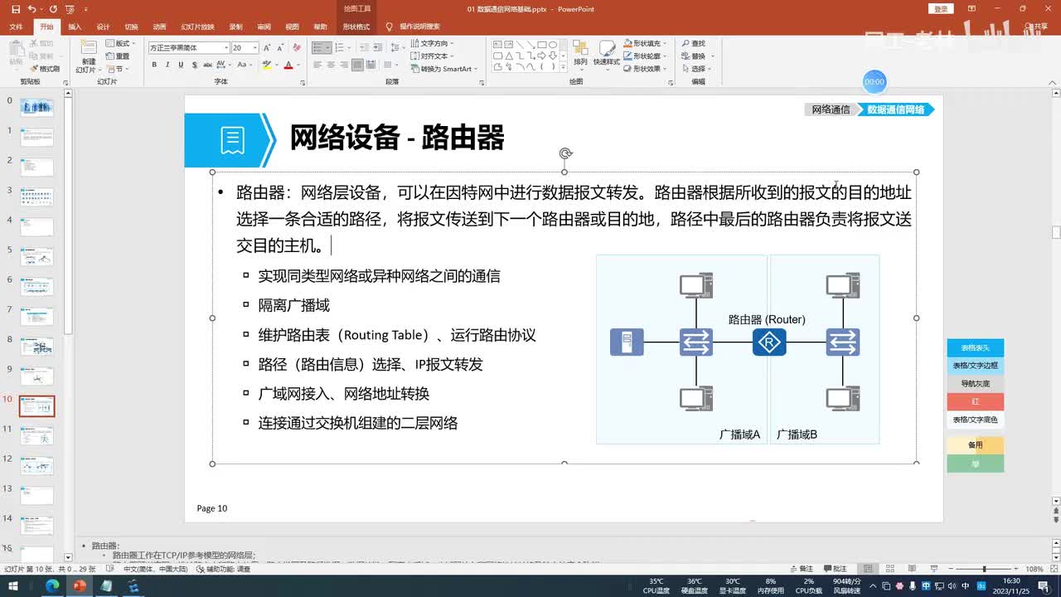Image resolution: width=1061 pixels, height=597 pixels.
Task: Toggle justified text alignment
Action: point(356,65)
